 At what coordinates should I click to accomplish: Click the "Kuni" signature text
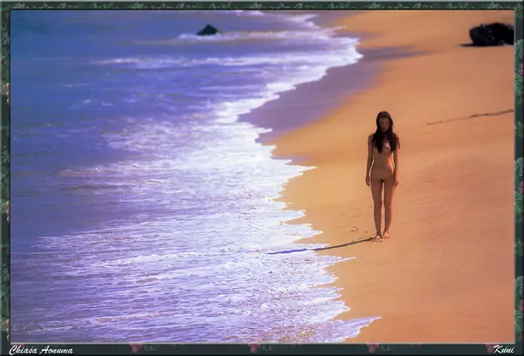coord(503,350)
